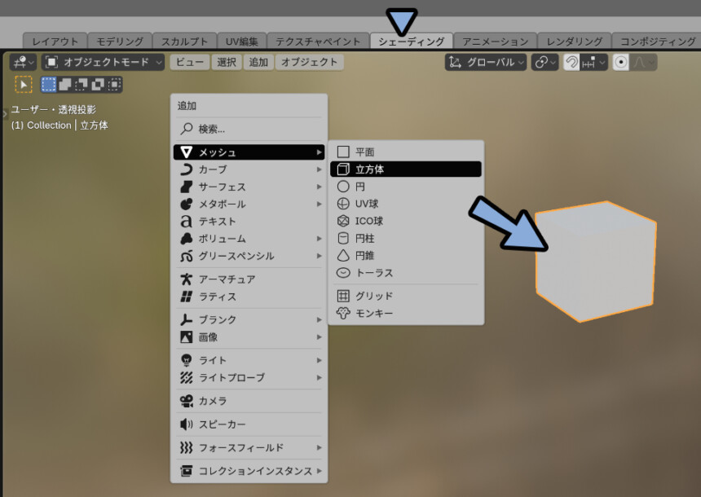Open the 選択 header menu
The height and width of the screenshot is (497, 701).
click(227, 62)
